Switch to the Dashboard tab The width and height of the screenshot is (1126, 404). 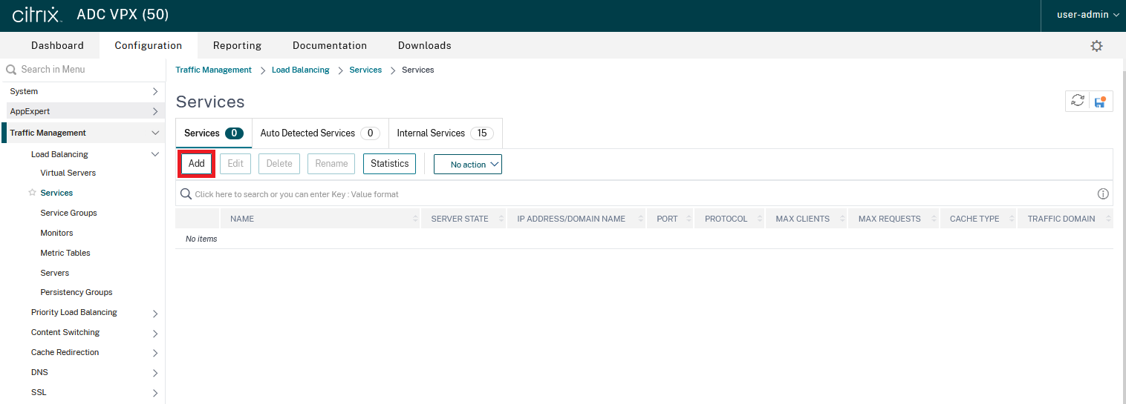click(x=57, y=46)
